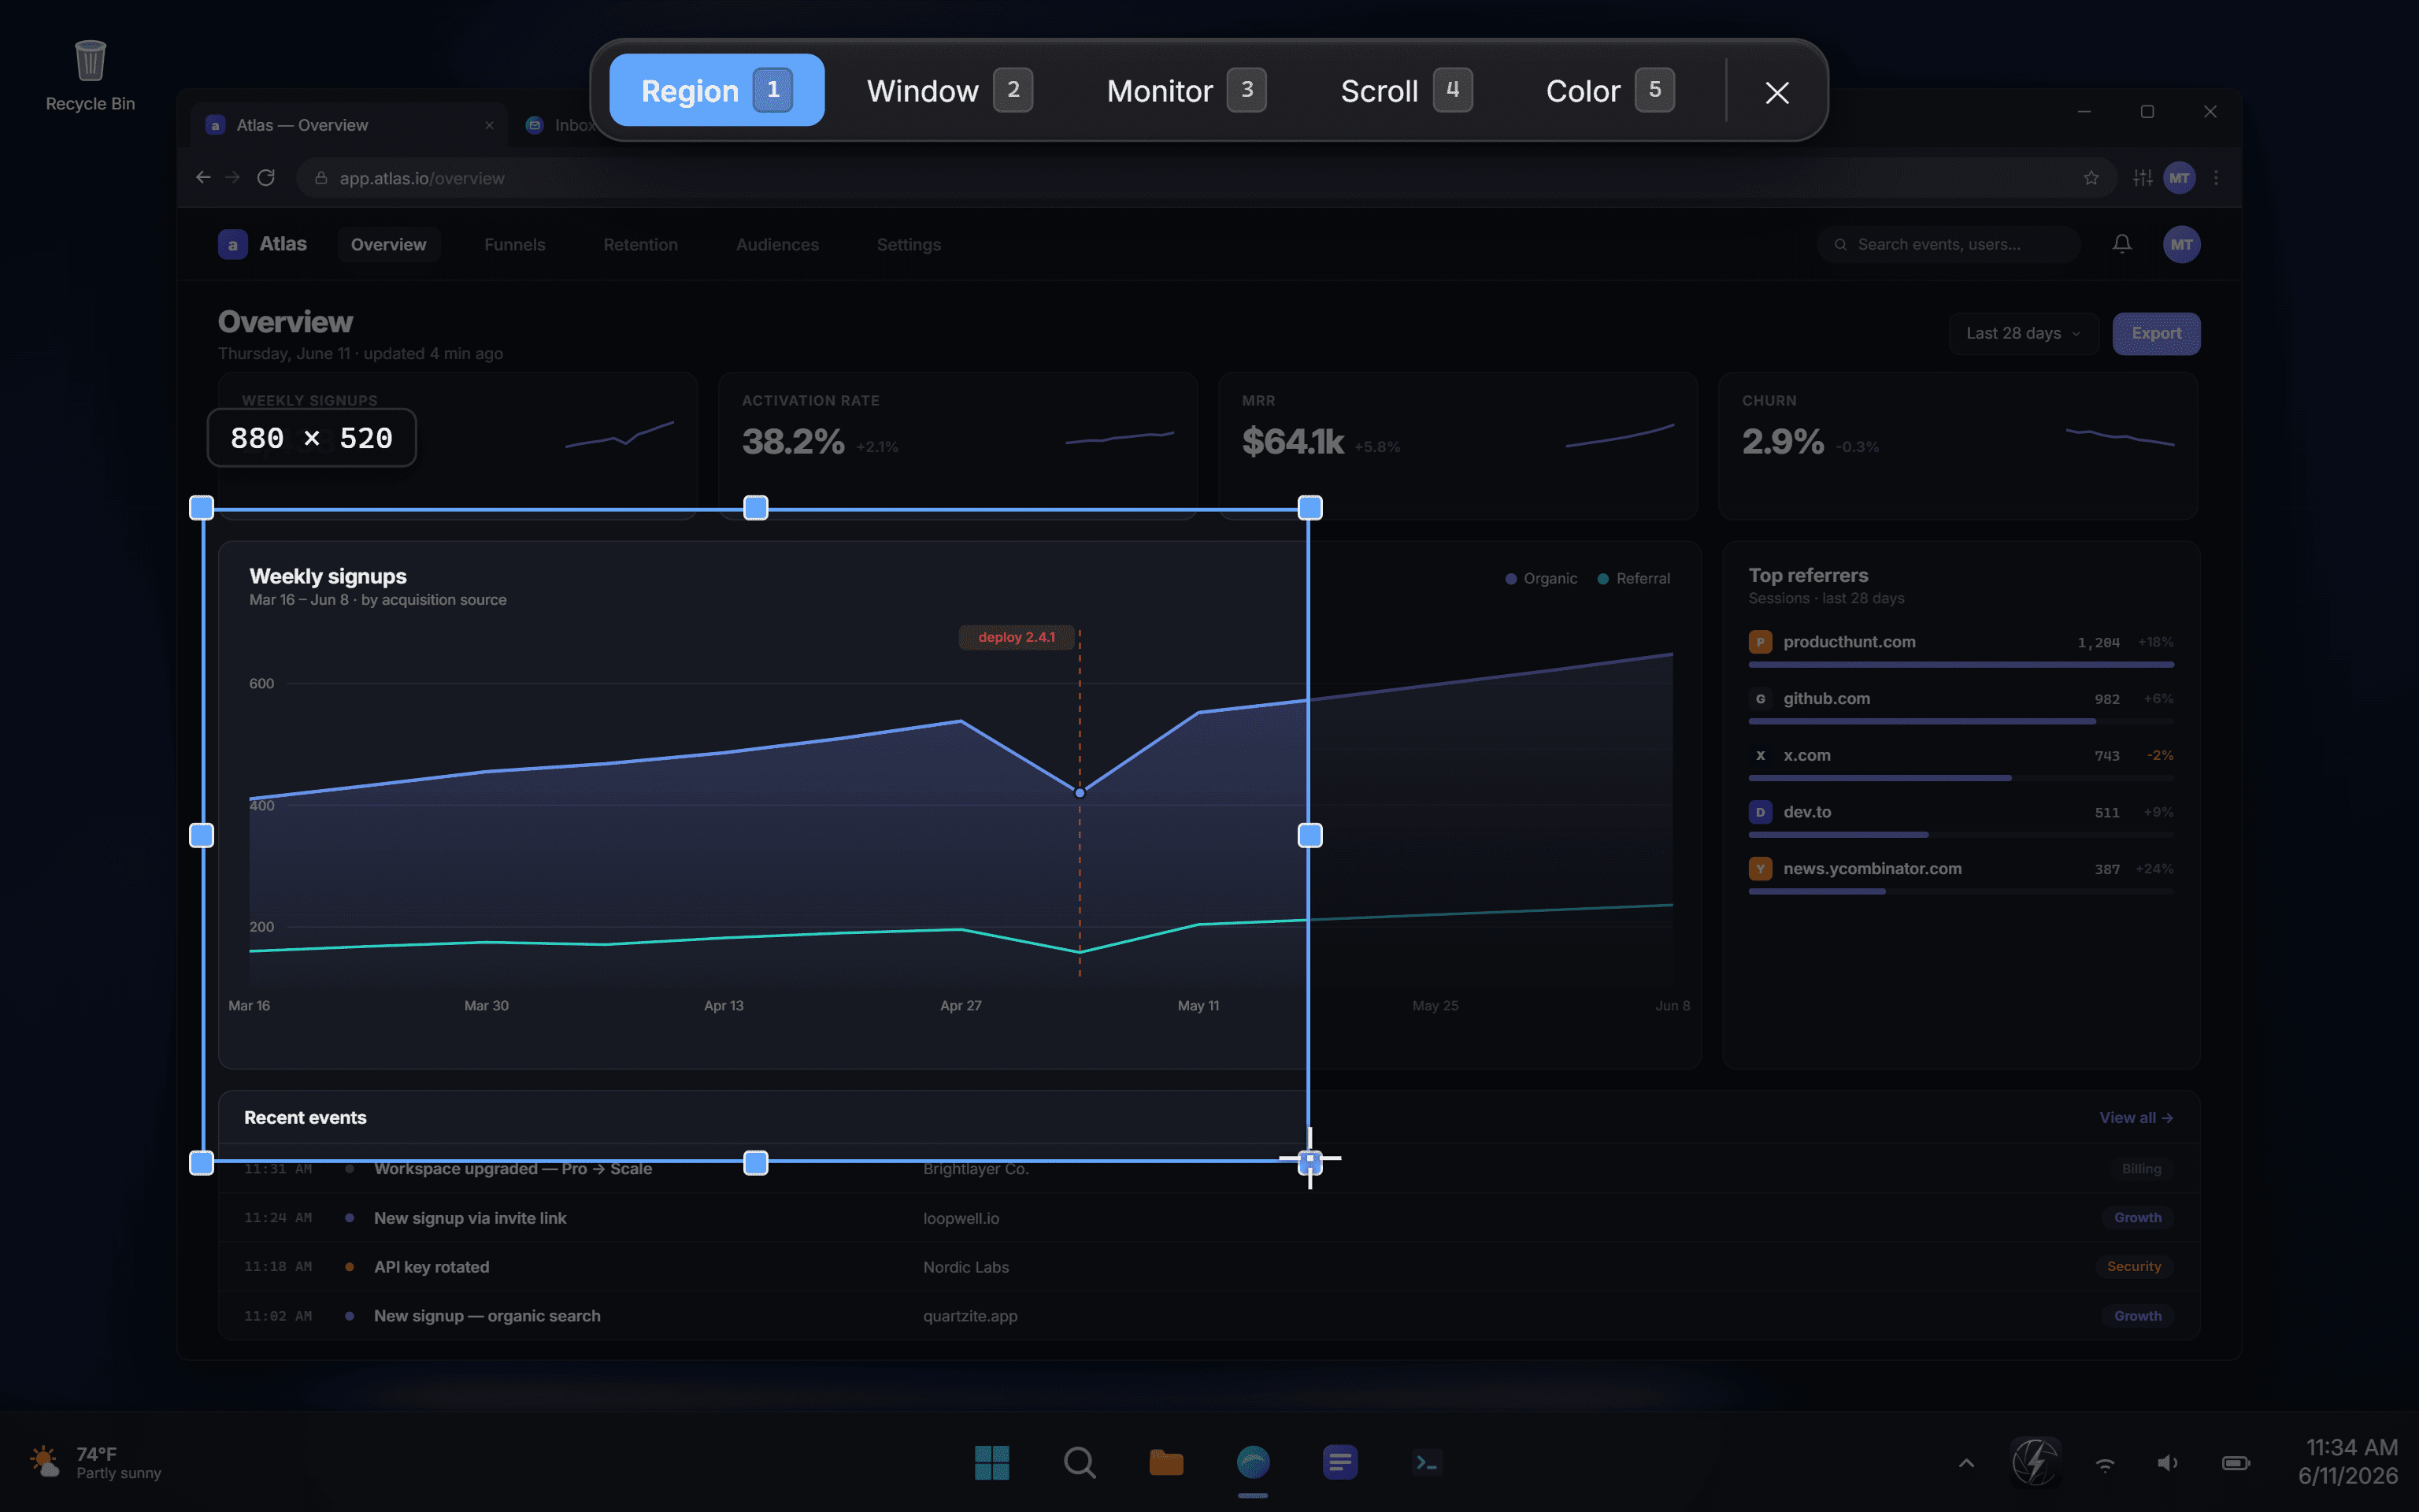This screenshot has width=2419, height=1512.
Task: Bookmark page with the star icon
Action: click(2090, 178)
